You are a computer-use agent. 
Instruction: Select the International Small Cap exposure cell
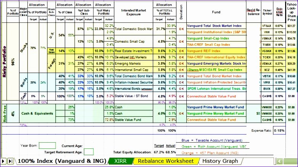click(x=134, y=70)
